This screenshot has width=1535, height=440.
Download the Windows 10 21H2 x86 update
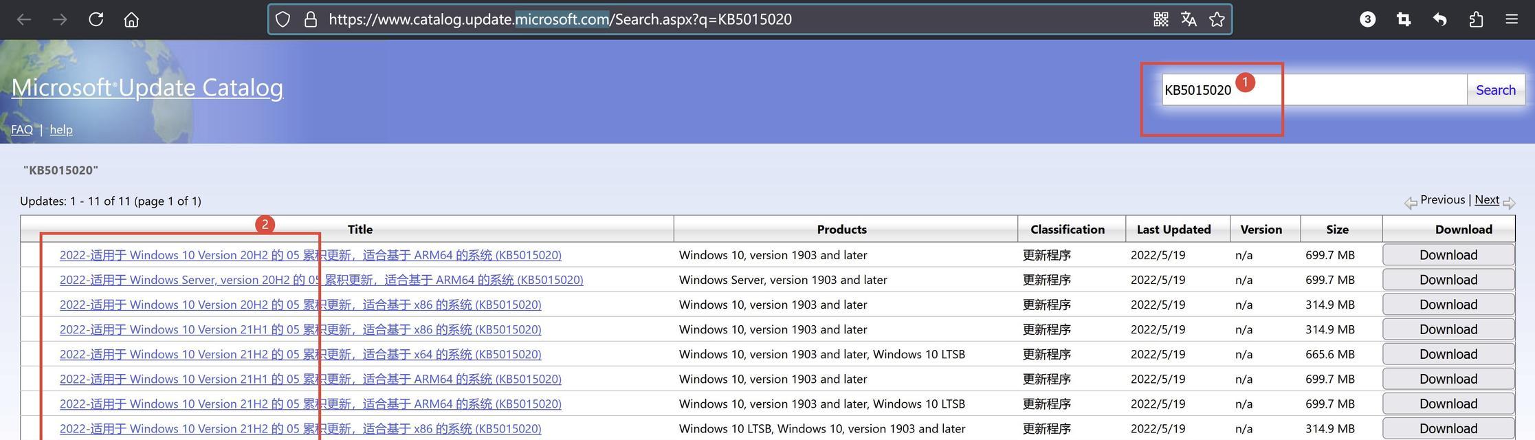[1448, 428]
